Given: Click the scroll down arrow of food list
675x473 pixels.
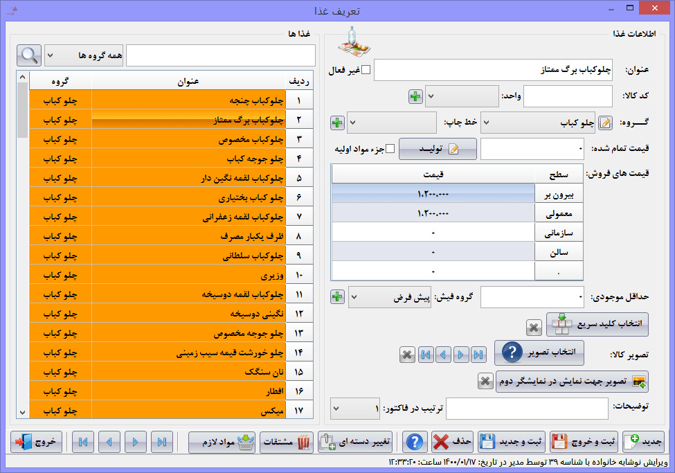Looking at the screenshot, I should click(x=22, y=412).
